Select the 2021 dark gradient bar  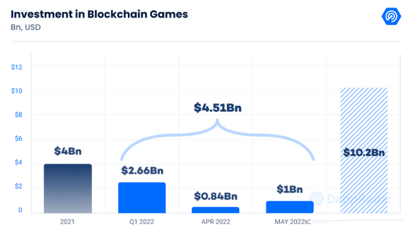[68, 189]
